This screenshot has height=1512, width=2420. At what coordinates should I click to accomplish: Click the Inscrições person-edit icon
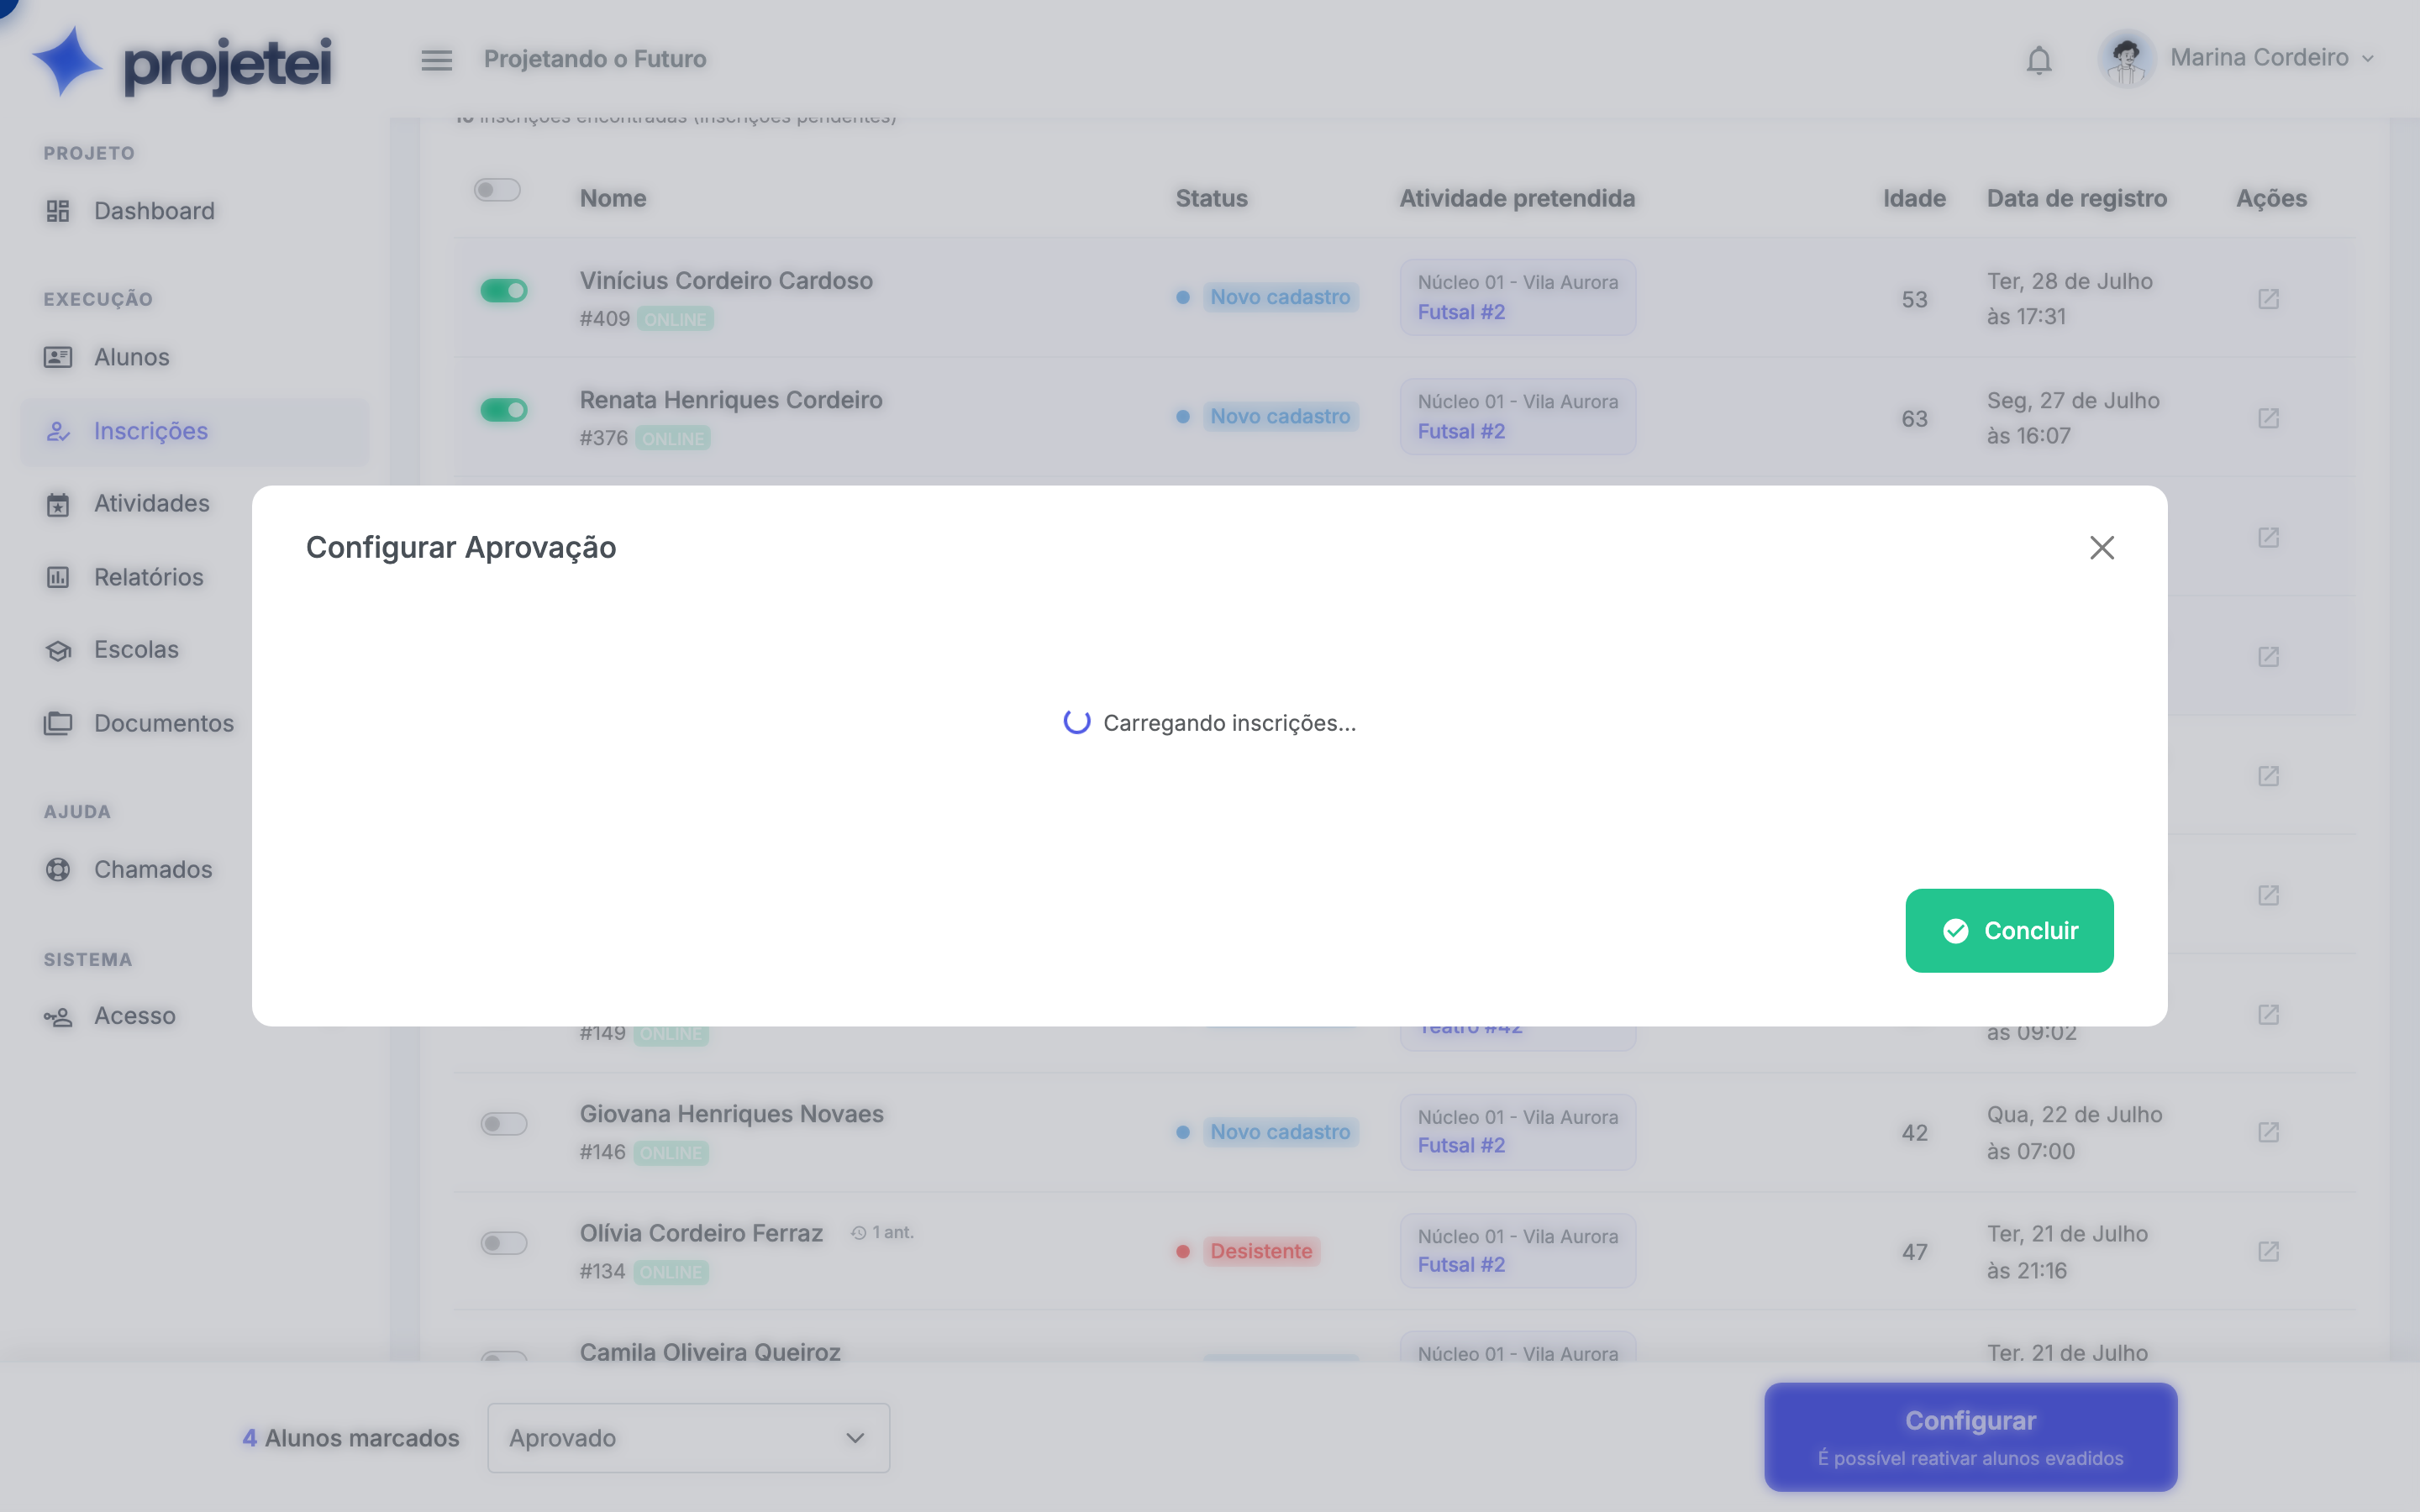58,431
